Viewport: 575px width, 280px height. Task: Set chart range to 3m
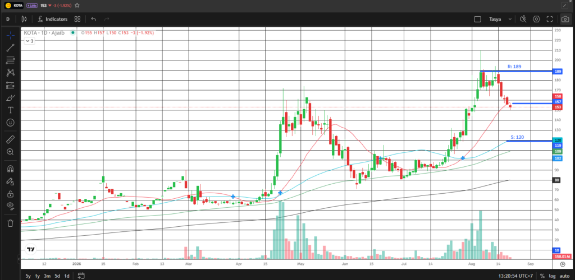47,276
